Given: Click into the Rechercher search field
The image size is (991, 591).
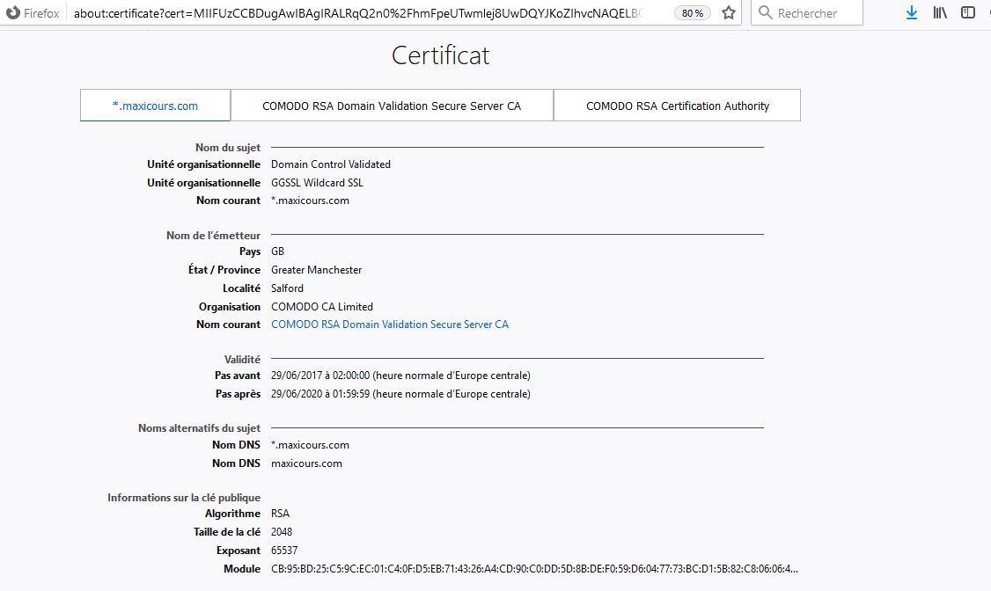Looking at the screenshot, I should (807, 12).
